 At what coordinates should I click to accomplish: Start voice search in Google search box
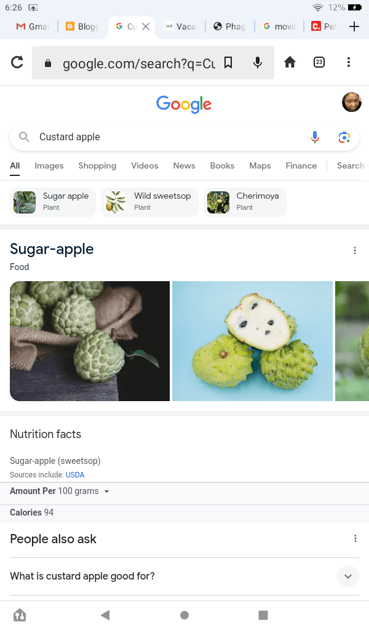[315, 137]
